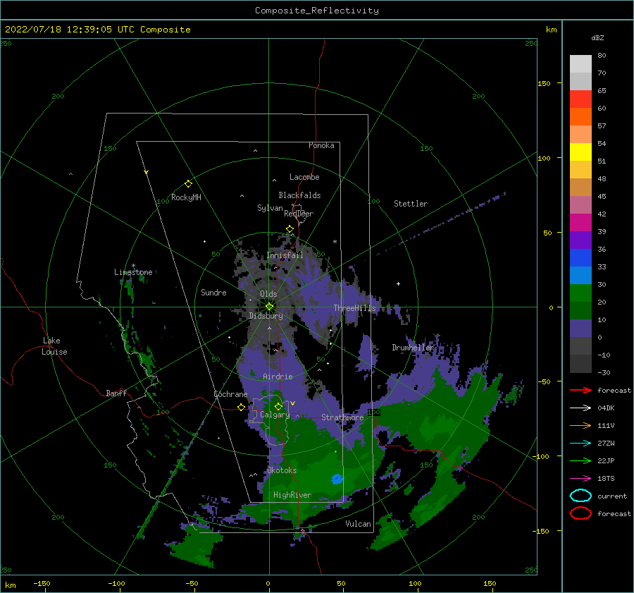
Task: Click the ThreeHills label
Action: click(x=354, y=308)
